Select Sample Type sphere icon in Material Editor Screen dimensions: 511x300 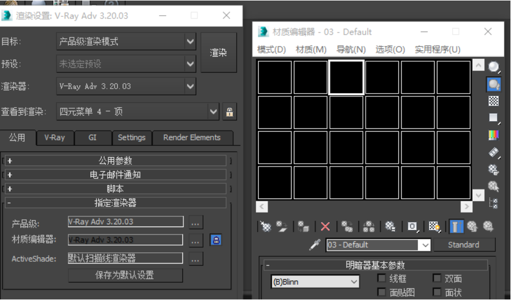click(x=494, y=67)
